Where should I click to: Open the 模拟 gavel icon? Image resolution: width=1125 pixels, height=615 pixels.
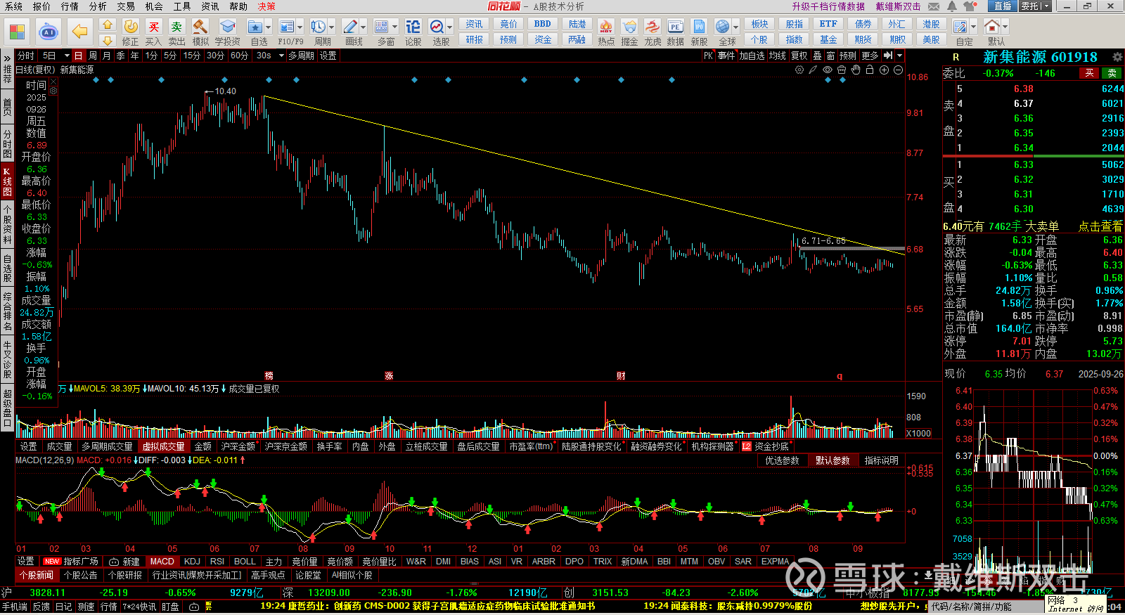tap(200, 27)
